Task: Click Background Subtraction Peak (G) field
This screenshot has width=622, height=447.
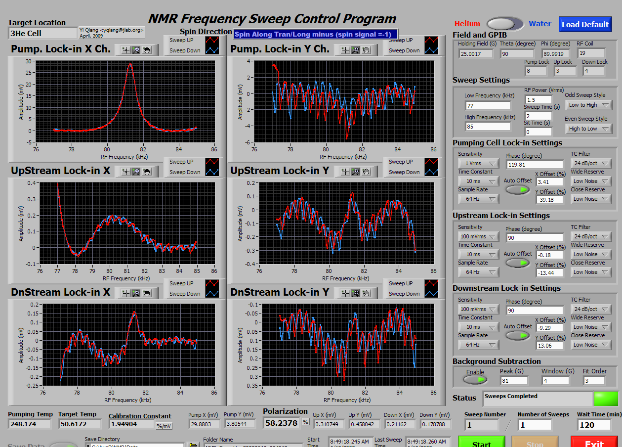Action: [x=514, y=381]
